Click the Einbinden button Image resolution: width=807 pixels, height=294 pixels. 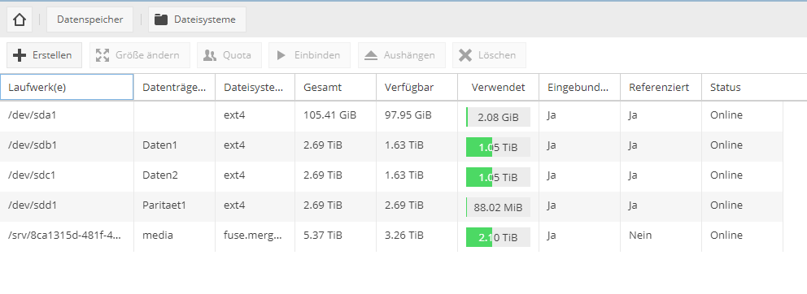click(x=309, y=55)
